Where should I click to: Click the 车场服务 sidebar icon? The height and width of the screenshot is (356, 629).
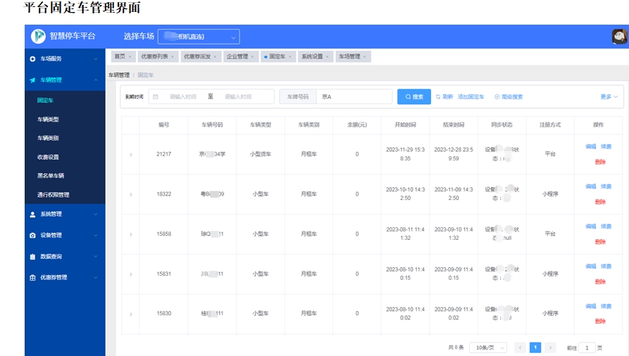coord(32,59)
